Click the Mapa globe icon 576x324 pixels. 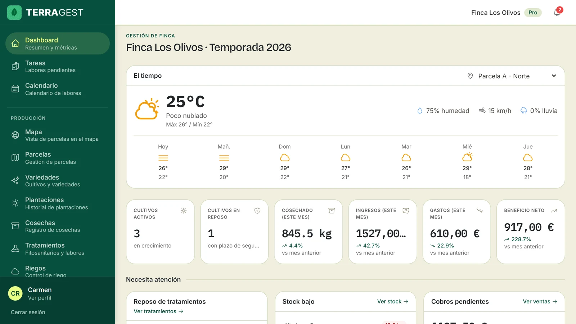(15, 135)
